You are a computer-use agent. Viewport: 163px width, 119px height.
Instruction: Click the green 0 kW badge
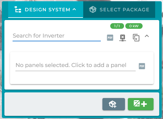click(134, 26)
